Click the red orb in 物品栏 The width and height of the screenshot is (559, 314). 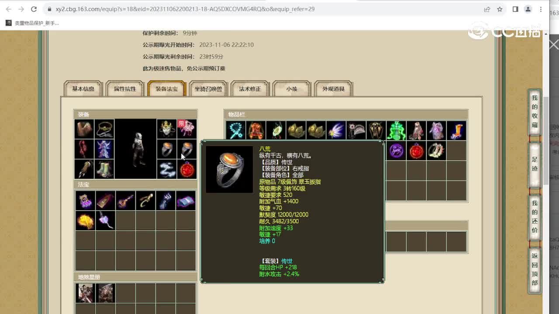tap(416, 150)
